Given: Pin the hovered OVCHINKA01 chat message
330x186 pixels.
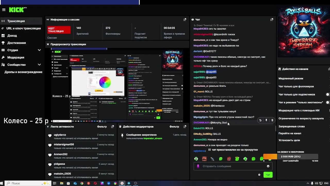Looking at the screenshot, I should point(266,120).
